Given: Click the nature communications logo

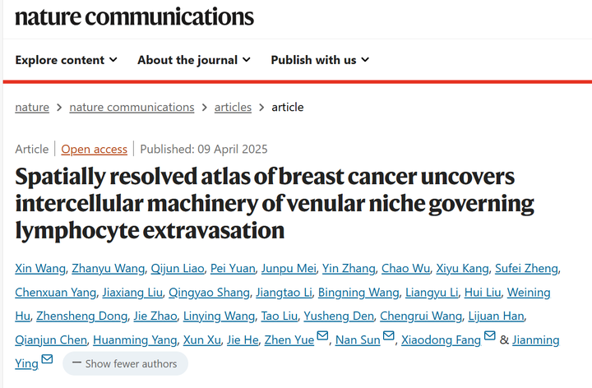Looking at the screenshot, I should [135, 16].
